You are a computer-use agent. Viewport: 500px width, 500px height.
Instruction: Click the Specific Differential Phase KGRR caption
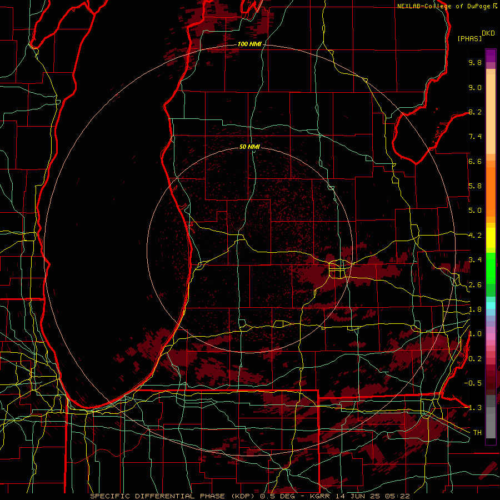[x=250, y=496]
